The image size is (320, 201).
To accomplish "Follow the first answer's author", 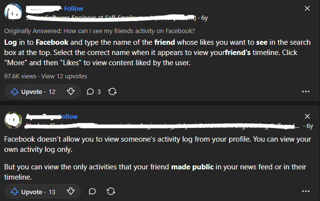I will (73, 9).
